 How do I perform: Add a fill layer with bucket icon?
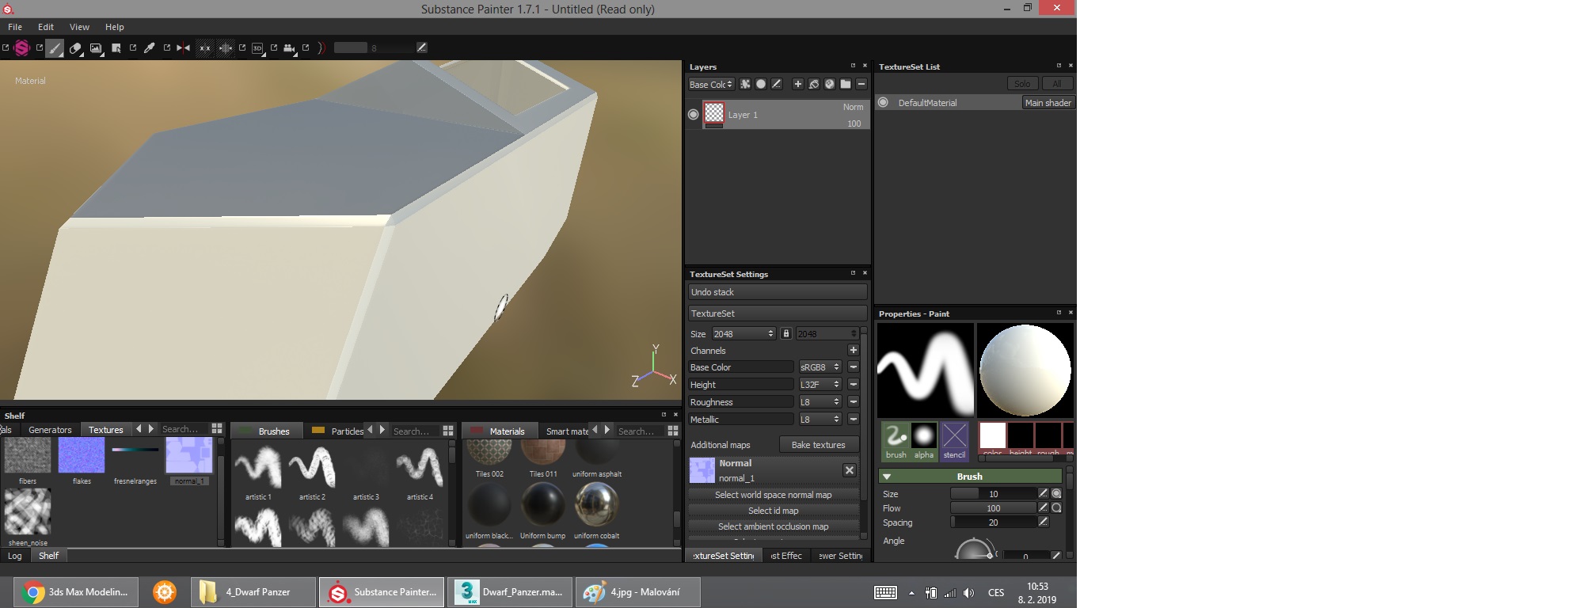tap(813, 84)
